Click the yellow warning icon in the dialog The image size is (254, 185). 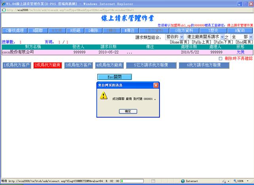point(103,96)
